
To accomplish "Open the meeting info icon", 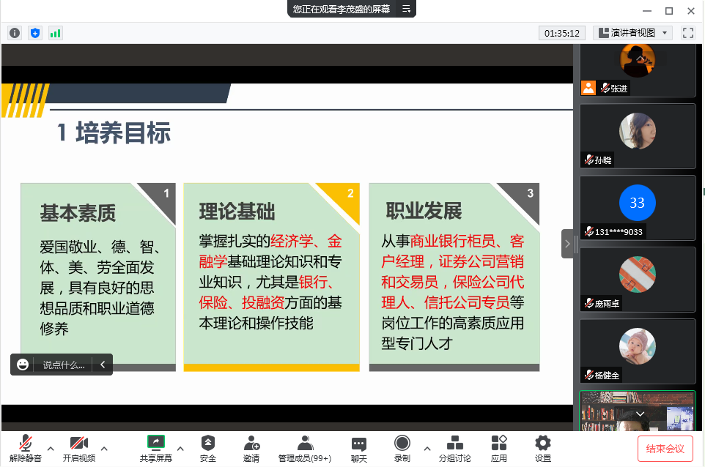I will coord(15,33).
